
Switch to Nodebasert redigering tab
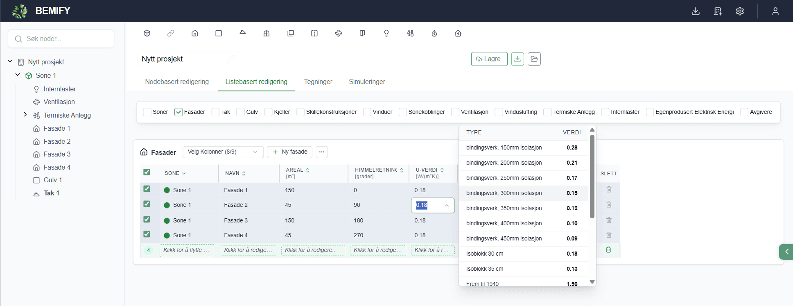click(x=177, y=82)
